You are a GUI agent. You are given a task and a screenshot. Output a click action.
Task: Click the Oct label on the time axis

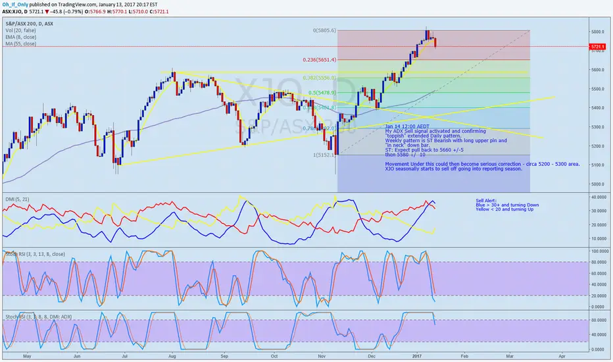pyautogui.click(x=274, y=357)
